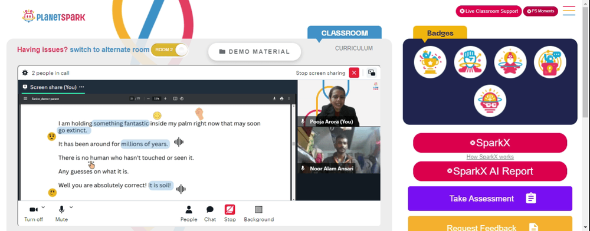Click the '2 people in call' text

(50, 73)
